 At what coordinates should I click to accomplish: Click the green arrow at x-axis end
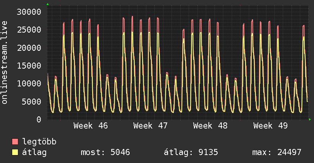(310, 119)
